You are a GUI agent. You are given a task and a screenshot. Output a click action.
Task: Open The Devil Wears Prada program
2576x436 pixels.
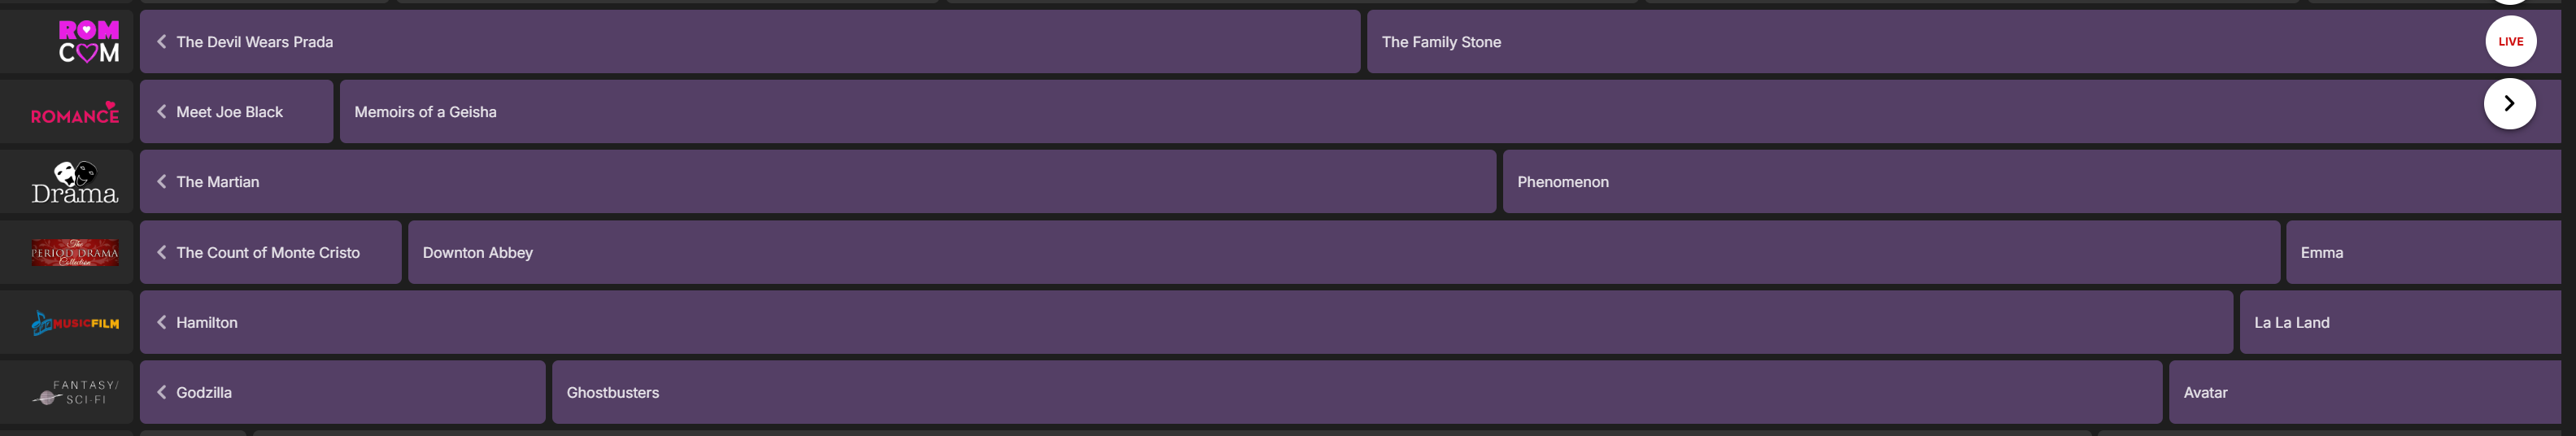click(x=750, y=42)
